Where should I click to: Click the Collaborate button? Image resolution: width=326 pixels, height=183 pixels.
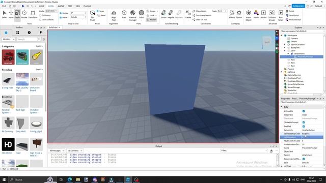298,6
